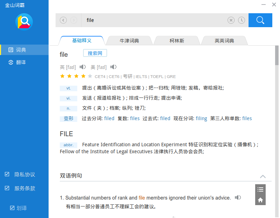Click the vertical scrollbar thumb
Image resolution: width=280 pixels, height=218 pixels.
pos(277,55)
